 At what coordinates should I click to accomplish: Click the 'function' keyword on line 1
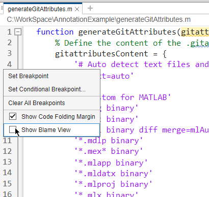(55, 32)
